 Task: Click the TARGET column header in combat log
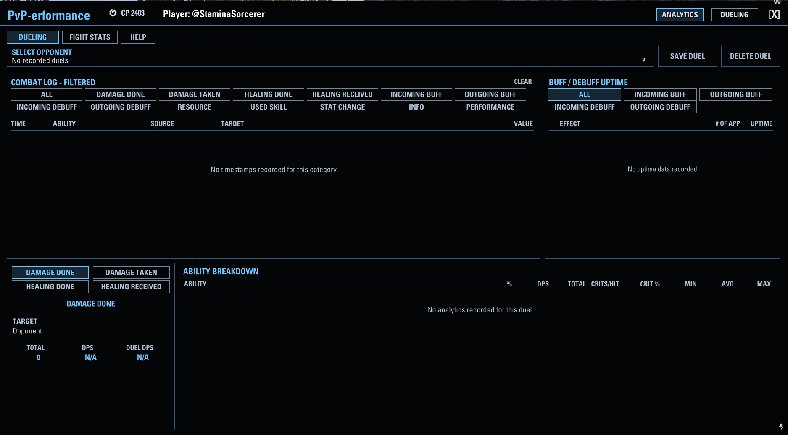(x=232, y=123)
